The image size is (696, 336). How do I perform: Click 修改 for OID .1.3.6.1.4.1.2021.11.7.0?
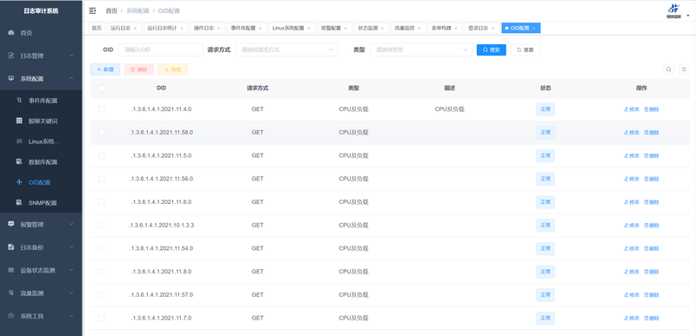(x=632, y=318)
